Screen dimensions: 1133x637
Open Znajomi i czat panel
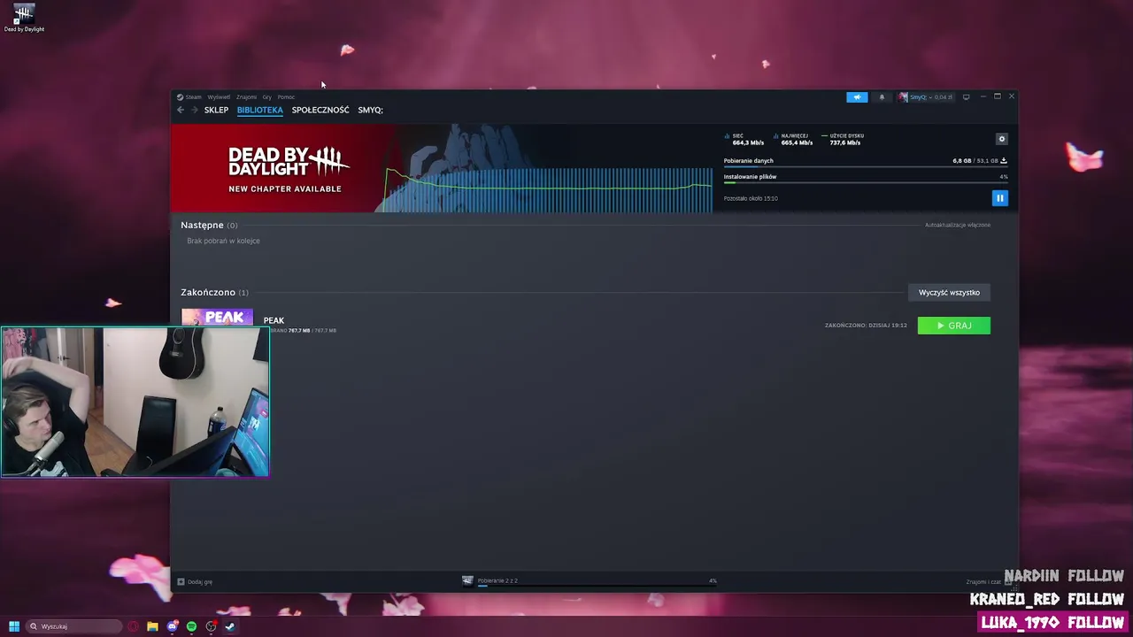click(988, 581)
